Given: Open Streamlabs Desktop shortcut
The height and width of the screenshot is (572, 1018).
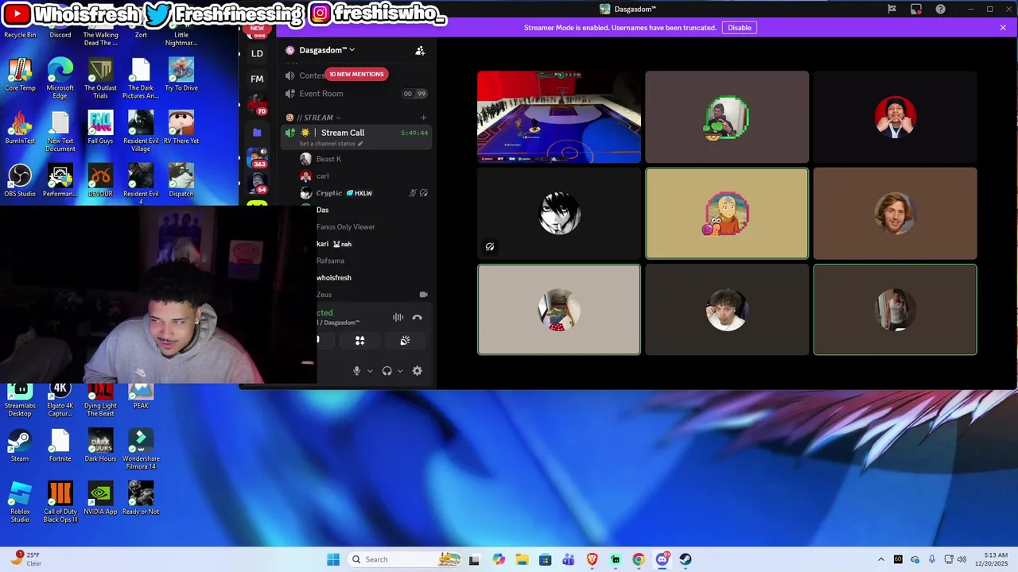Looking at the screenshot, I should click(x=20, y=400).
